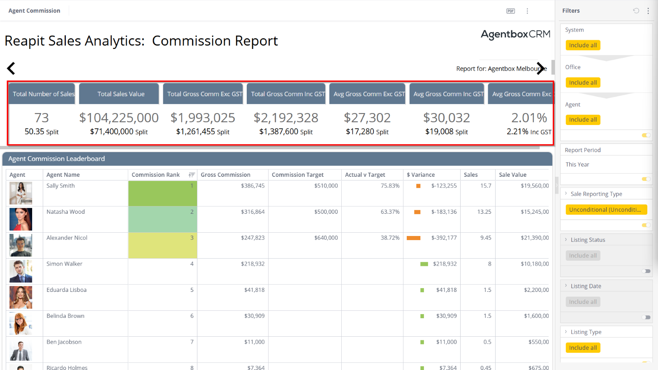Open Sally Smith's agent photo
Image resolution: width=658 pixels, height=370 pixels.
21,193
